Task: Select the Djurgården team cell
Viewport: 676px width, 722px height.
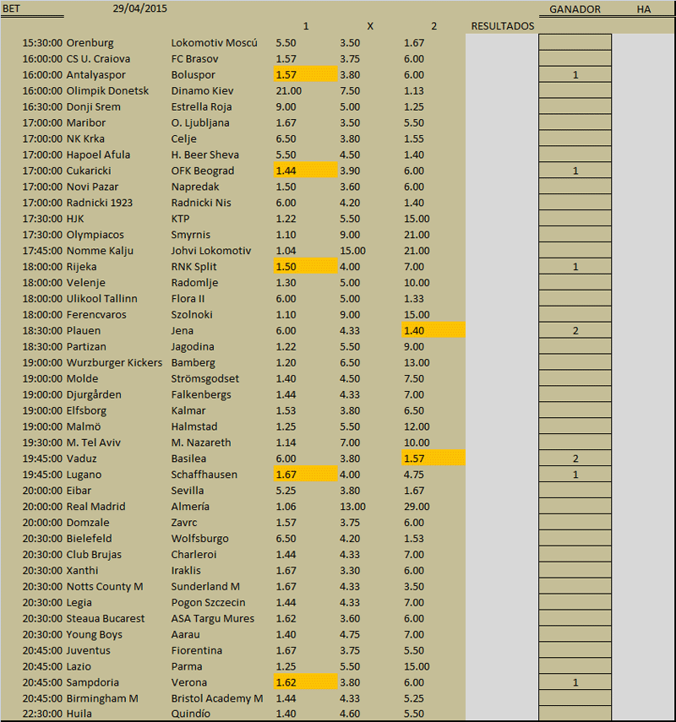Action: tap(94, 394)
